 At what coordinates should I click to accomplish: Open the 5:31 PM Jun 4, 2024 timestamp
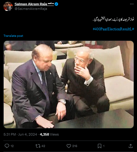click(x=20, y=134)
